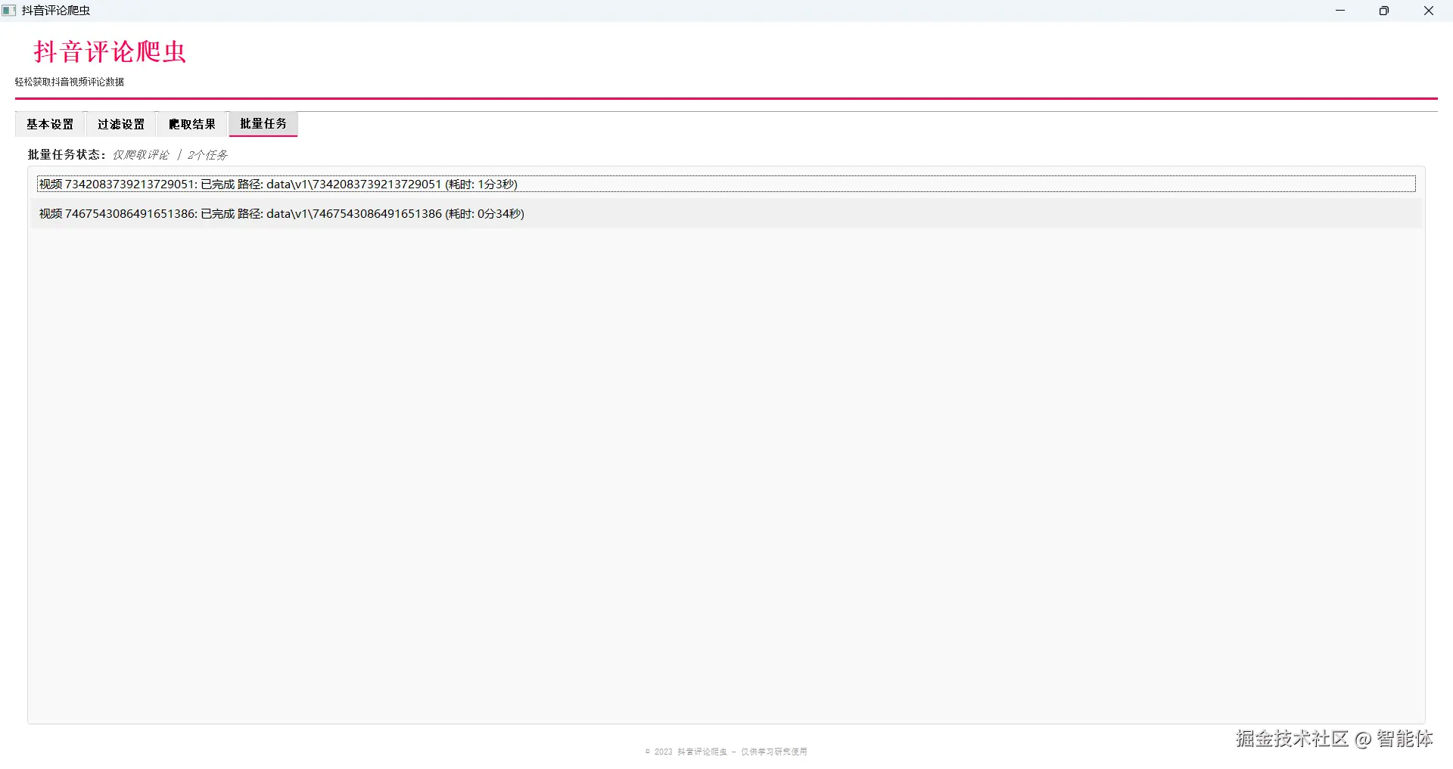Click the 仅爬取评论 | 2个任务 status text

[x=170, y=155]
